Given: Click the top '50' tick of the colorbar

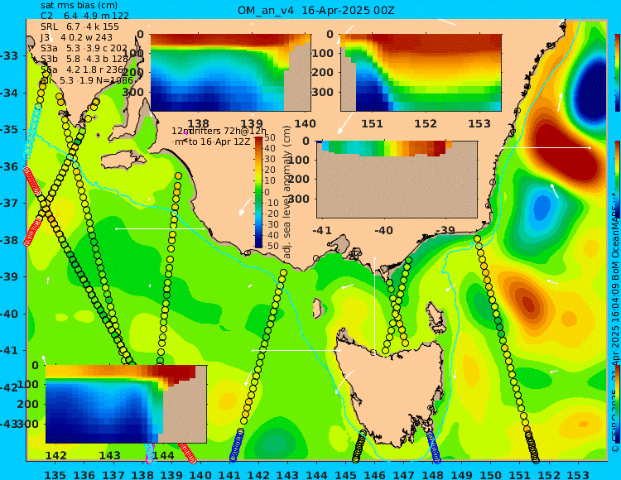Looking at the screenshot, I should click(x=270, y=137).
